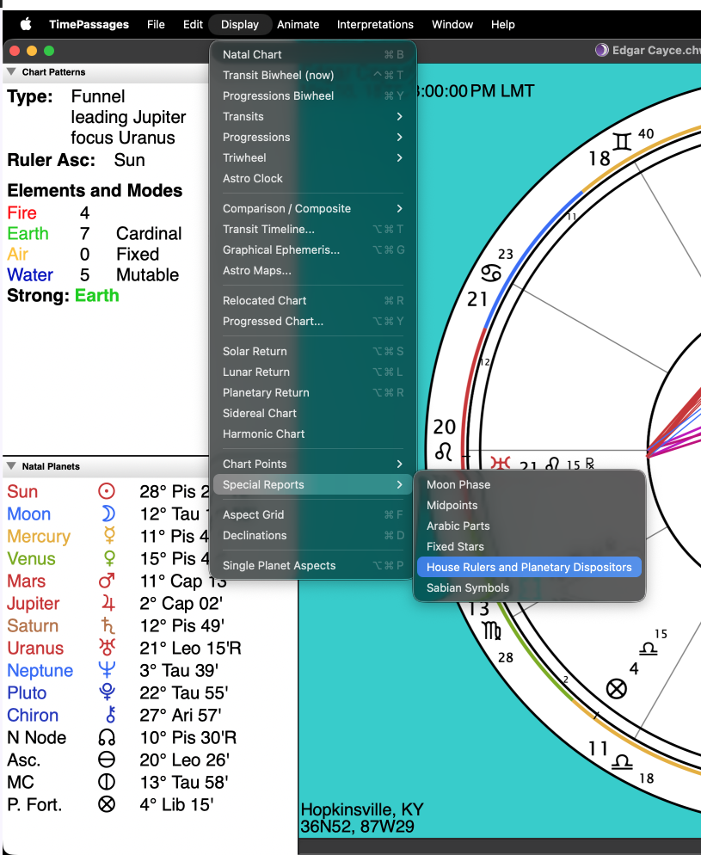Open the Special Reports submenu item

[312, 485]
